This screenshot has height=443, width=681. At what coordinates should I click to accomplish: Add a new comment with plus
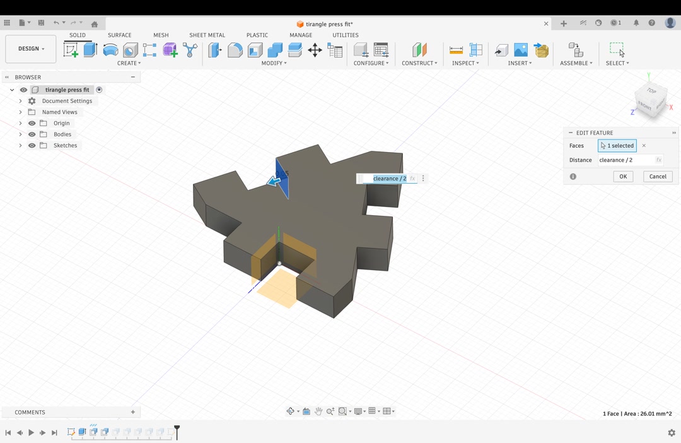coord(133,411)
